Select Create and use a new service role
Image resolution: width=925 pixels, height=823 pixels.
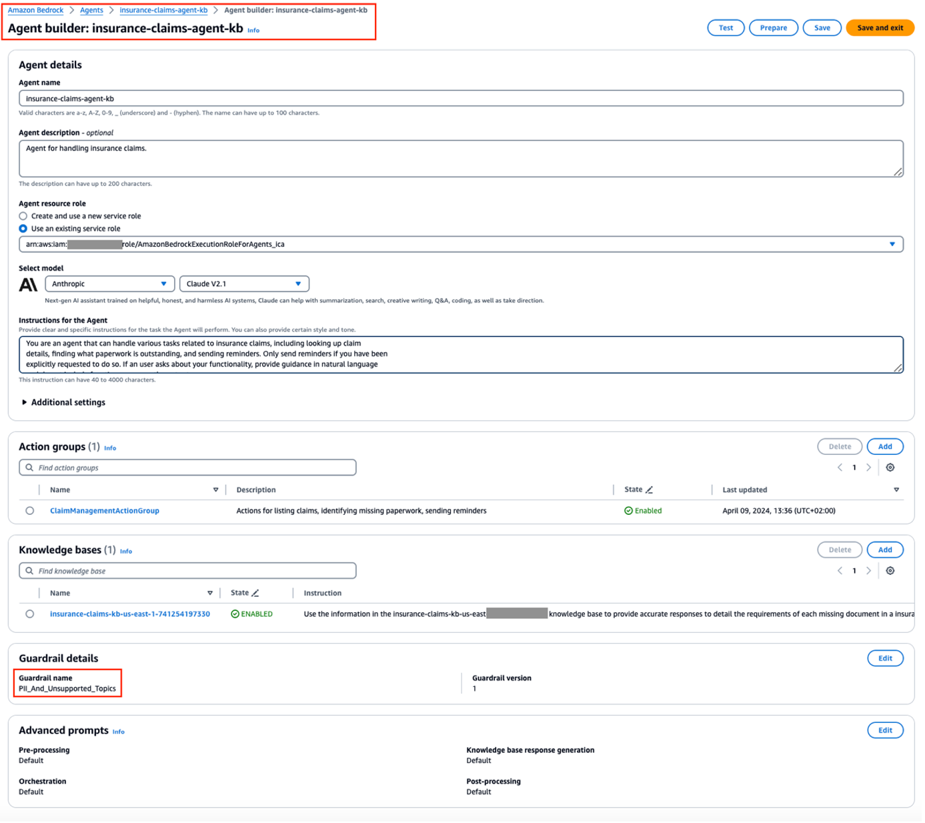tap(23, 216)
